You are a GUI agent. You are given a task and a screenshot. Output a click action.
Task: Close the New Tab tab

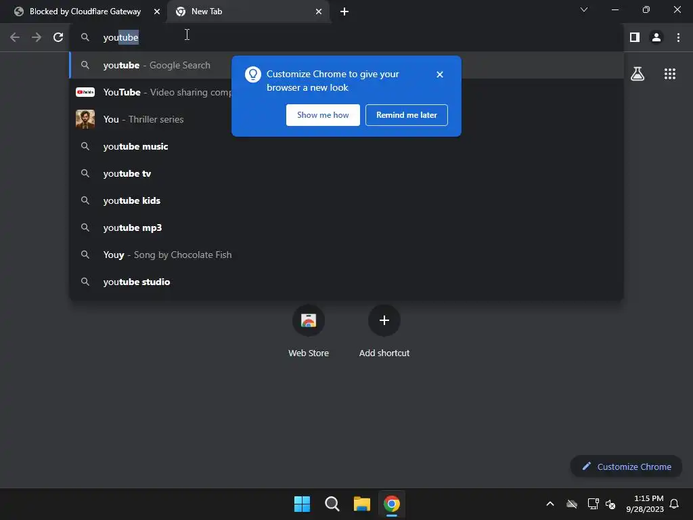click(319, 12)
